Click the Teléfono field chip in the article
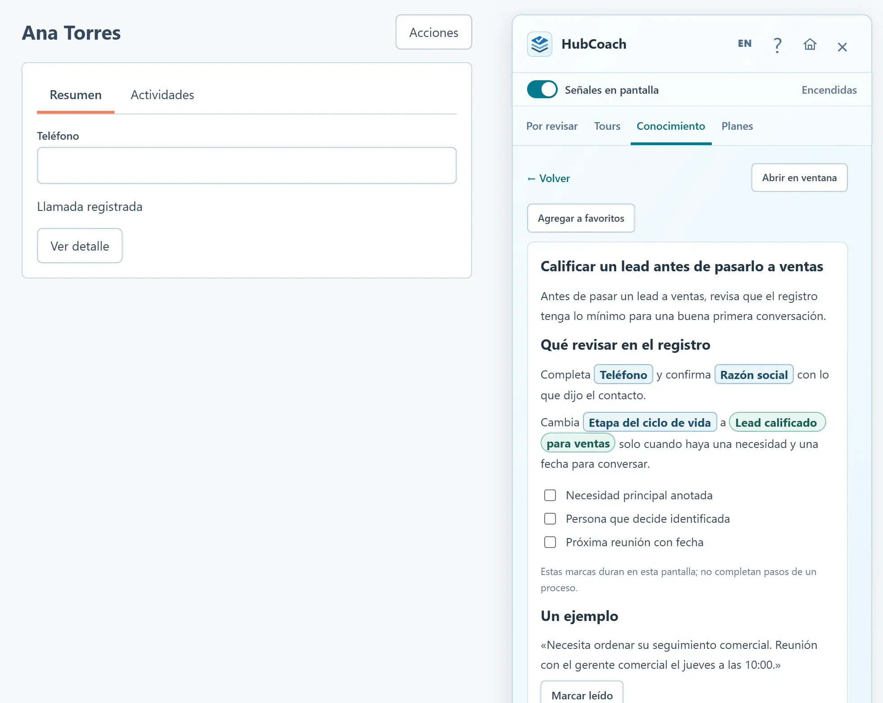 coord(624,374)
